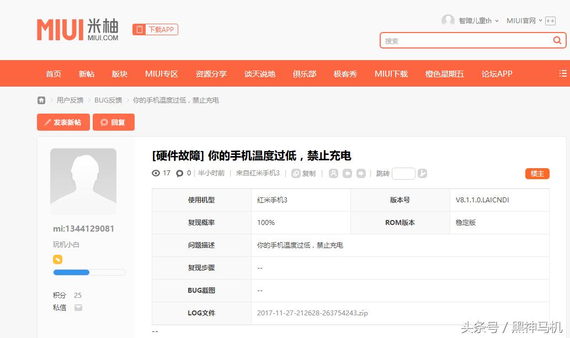Screen dimensions: 570x338
Task: Click the user experience progress bar
Action: coord(89,272)
